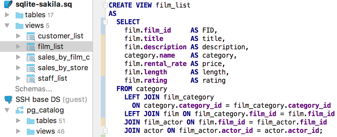Click the customer_list view icon

coord(30,36)
